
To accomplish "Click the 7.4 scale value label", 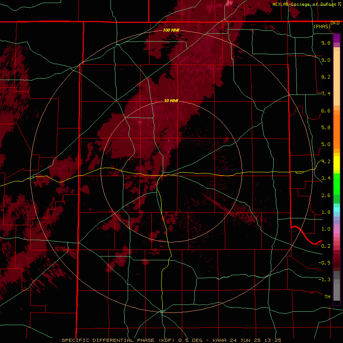I will pyautogui.click(x=326, y=94).
